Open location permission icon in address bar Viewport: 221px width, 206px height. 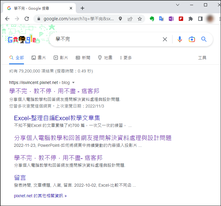[x=120, y=19]
